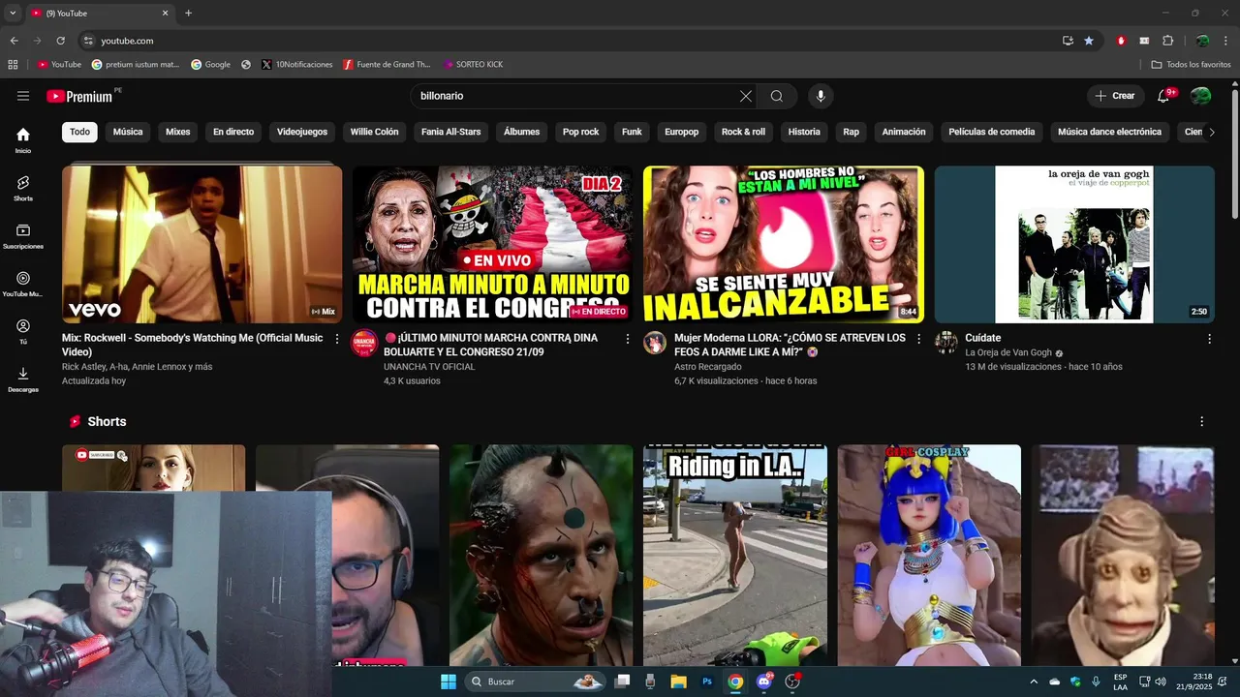This screenshot has height=697, width=1240.
Task: Click La Oreja de Van Gogh avatar
Action: tap(945, 343)
